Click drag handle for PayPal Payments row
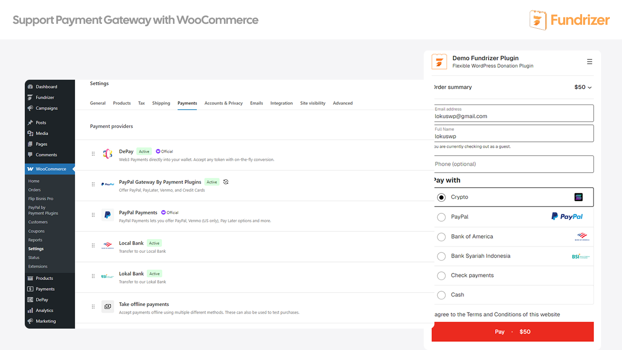 point(93,215)
